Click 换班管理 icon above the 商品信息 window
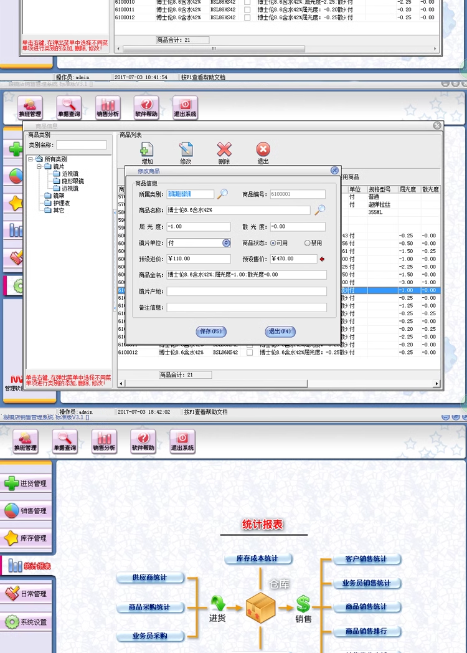The image size is (467, 653). tap(30, 107)
